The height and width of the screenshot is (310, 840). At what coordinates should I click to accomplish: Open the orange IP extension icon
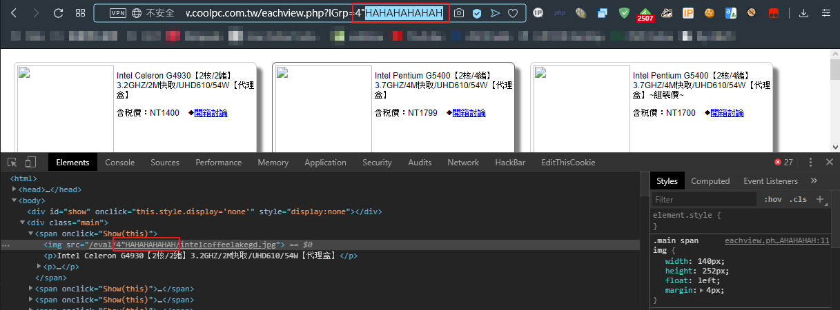[x=688, y=13]
